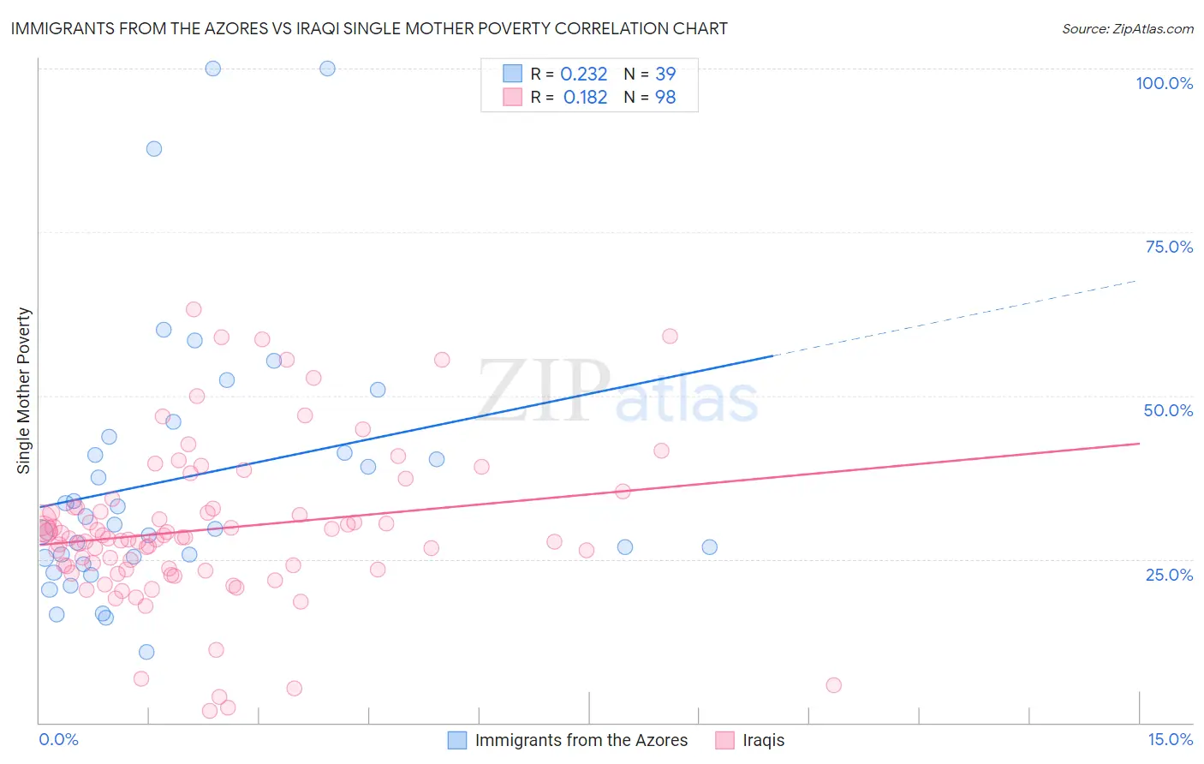
Task: Select the Immigrants from the Azores legend label
Action: point(581,740)
